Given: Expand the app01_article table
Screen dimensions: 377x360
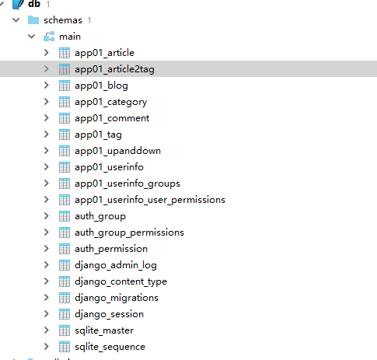Looking at the screenshot, I should pos(47,53).
